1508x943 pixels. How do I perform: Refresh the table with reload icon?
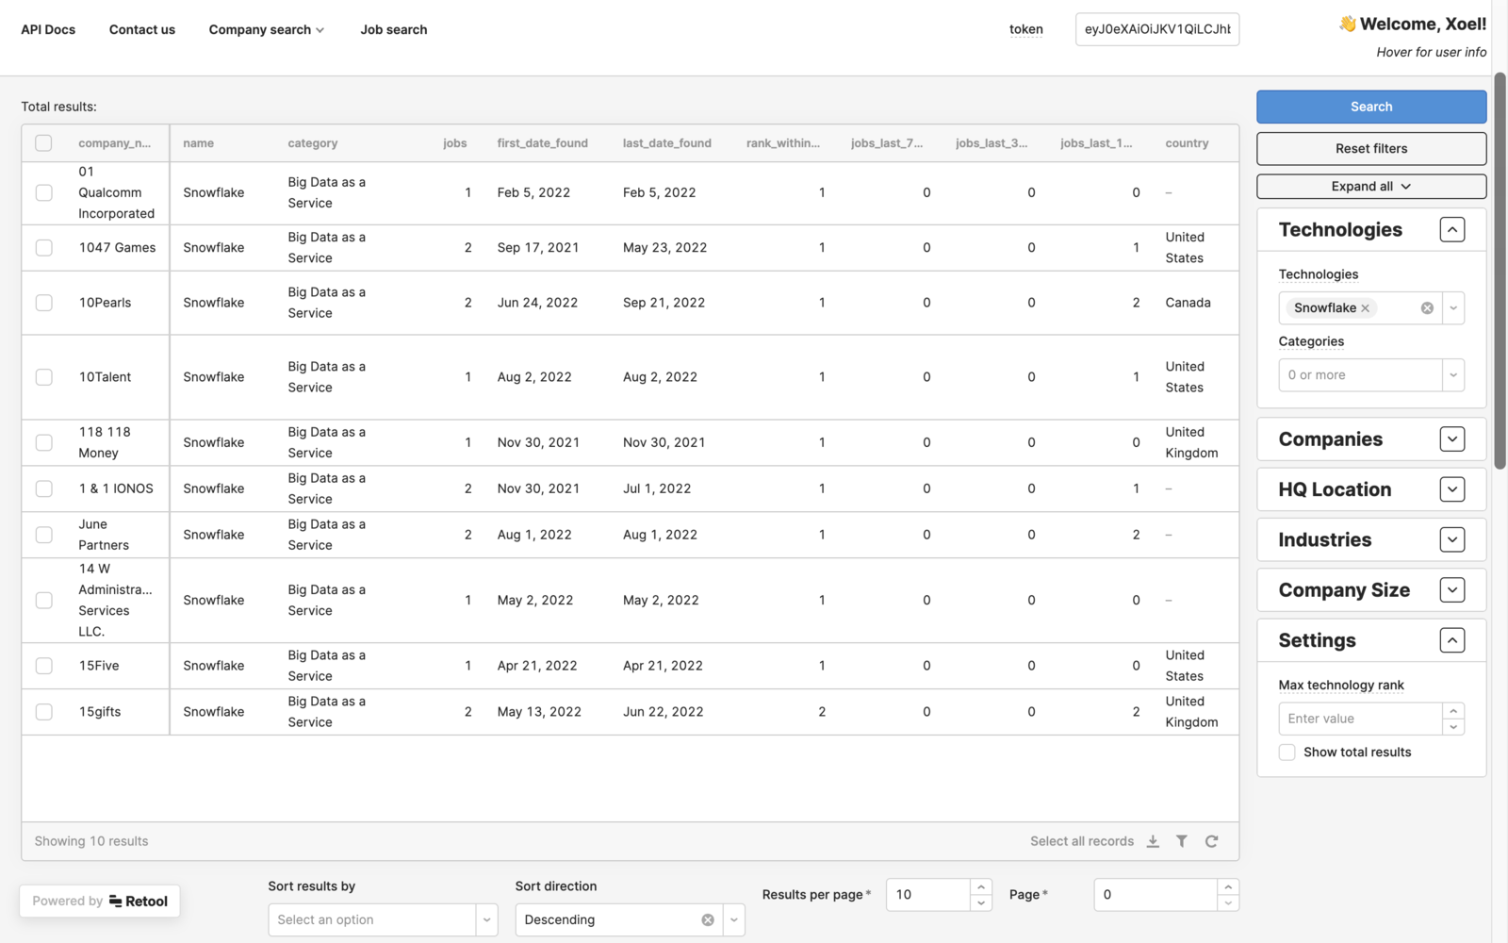click(x=1212, y=841)
